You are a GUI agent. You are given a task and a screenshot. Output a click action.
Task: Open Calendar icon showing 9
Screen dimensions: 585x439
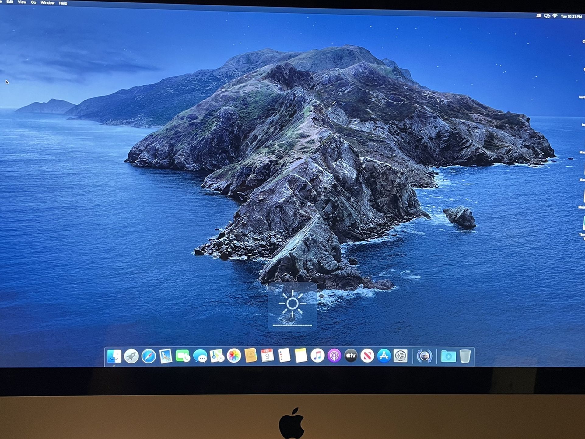click(267, 355)
